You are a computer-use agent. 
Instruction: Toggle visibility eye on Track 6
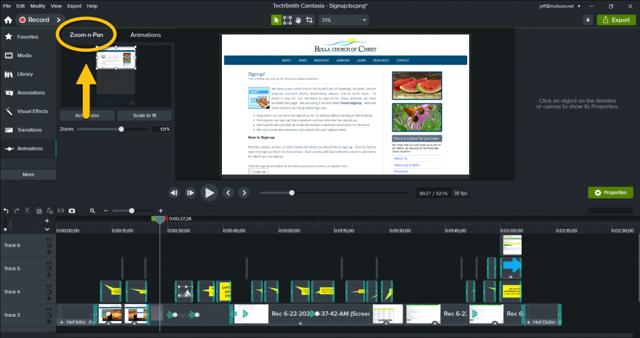tap(49, 240)
